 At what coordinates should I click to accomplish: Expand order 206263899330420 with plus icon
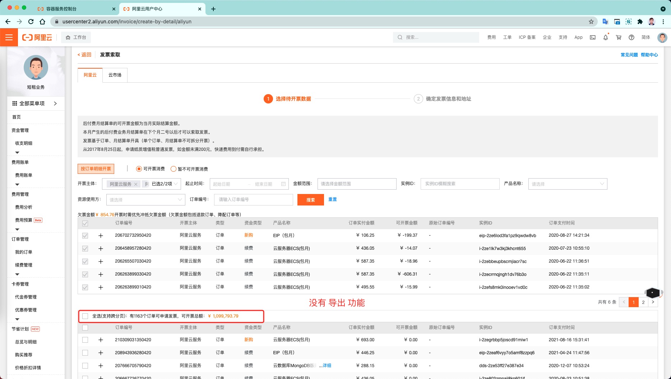pos(101,274)
